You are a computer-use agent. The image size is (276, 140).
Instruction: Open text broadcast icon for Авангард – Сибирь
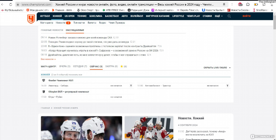tap(131, 86)
